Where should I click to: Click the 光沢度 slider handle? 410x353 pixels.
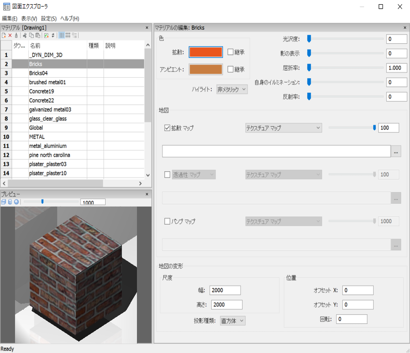(309, 39)
